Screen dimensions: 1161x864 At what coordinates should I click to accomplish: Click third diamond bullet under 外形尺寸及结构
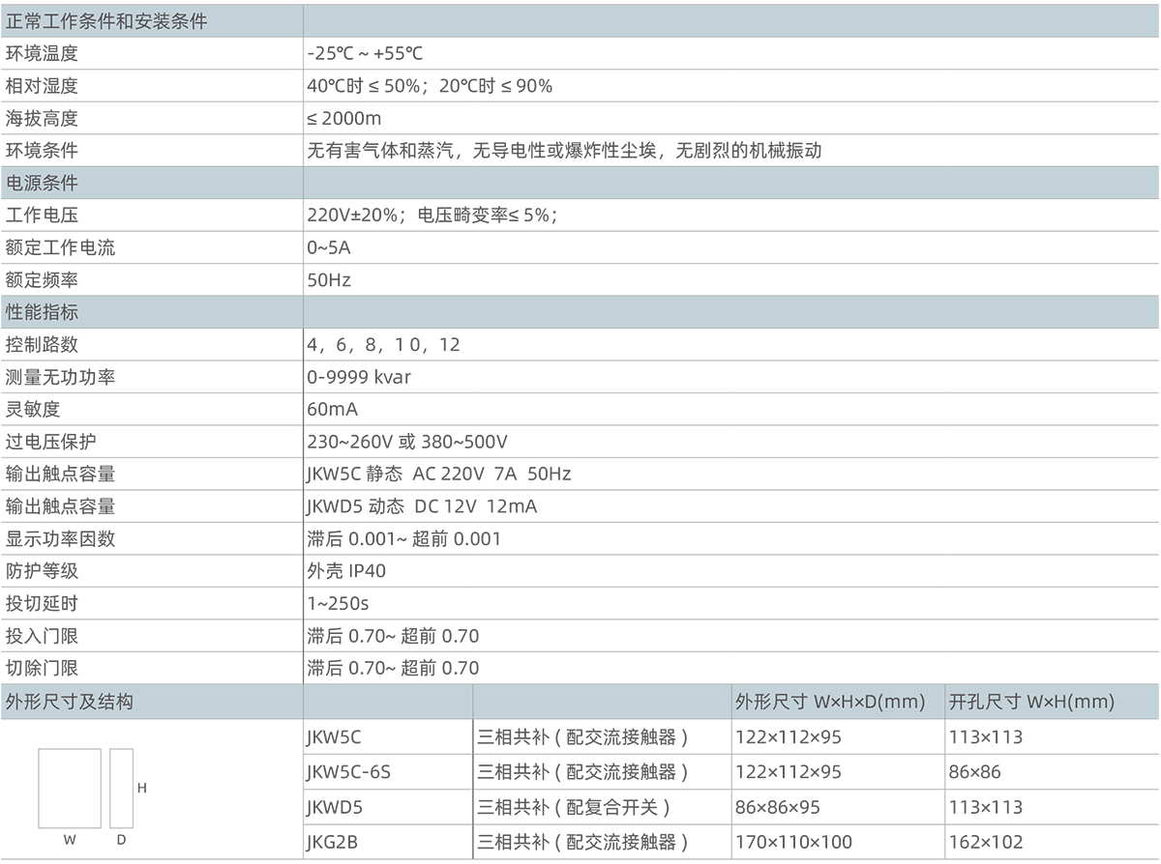[467, 806]
